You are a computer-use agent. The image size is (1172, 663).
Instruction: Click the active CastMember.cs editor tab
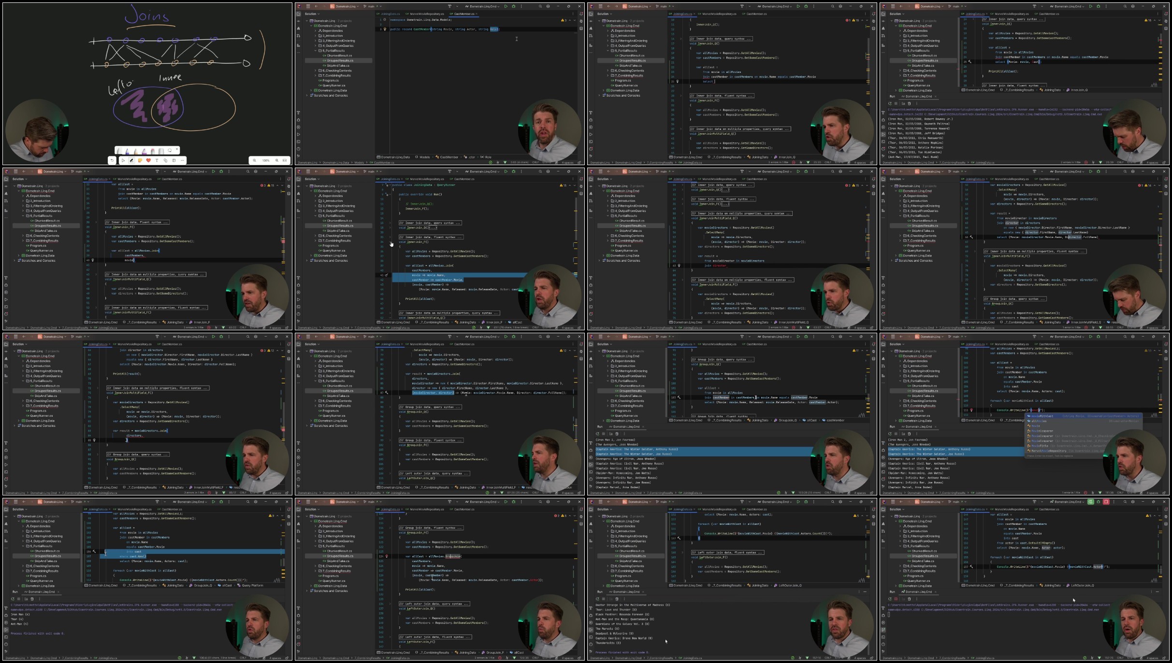pos(463,14)
